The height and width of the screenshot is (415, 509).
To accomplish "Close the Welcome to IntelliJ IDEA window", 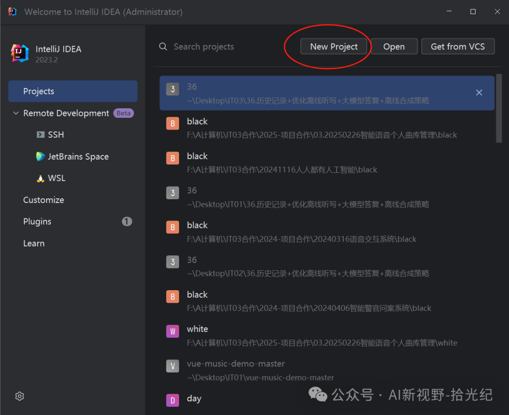I will click(497, 12).
